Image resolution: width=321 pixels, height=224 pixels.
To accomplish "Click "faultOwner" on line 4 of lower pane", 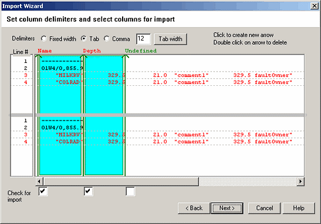I will (x=273, y=142).
